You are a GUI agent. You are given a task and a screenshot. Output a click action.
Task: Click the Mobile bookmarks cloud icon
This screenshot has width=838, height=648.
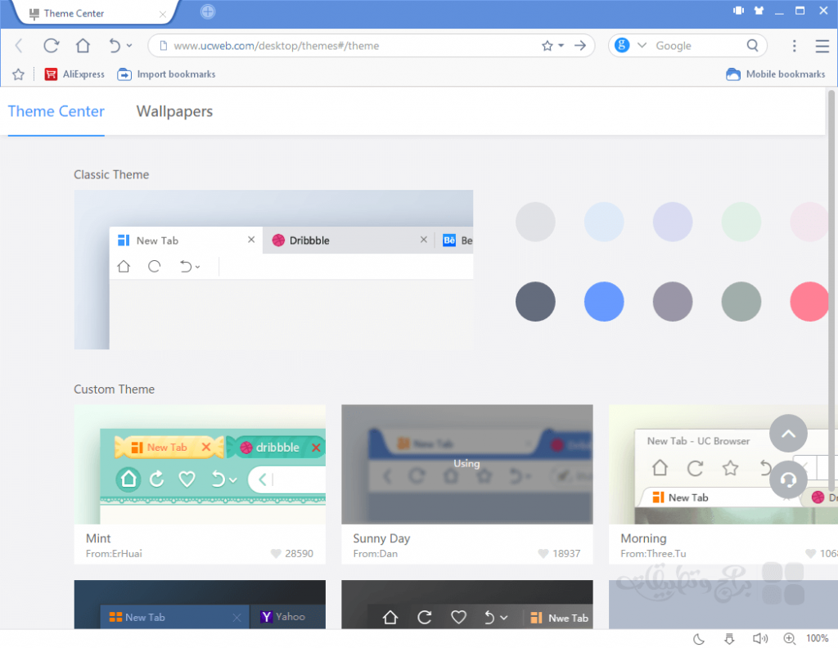pos(732,74)
